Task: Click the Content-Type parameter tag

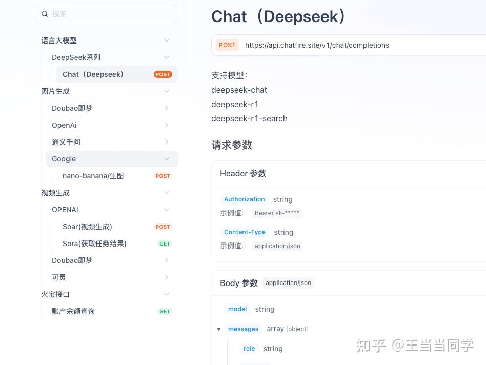Action: click(x=245, y=232)
